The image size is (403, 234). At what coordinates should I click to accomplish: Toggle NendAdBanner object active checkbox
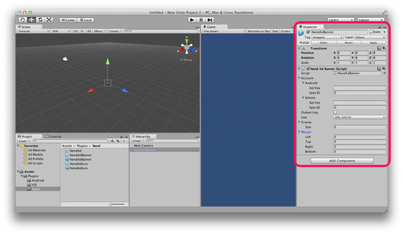[308, 32]
